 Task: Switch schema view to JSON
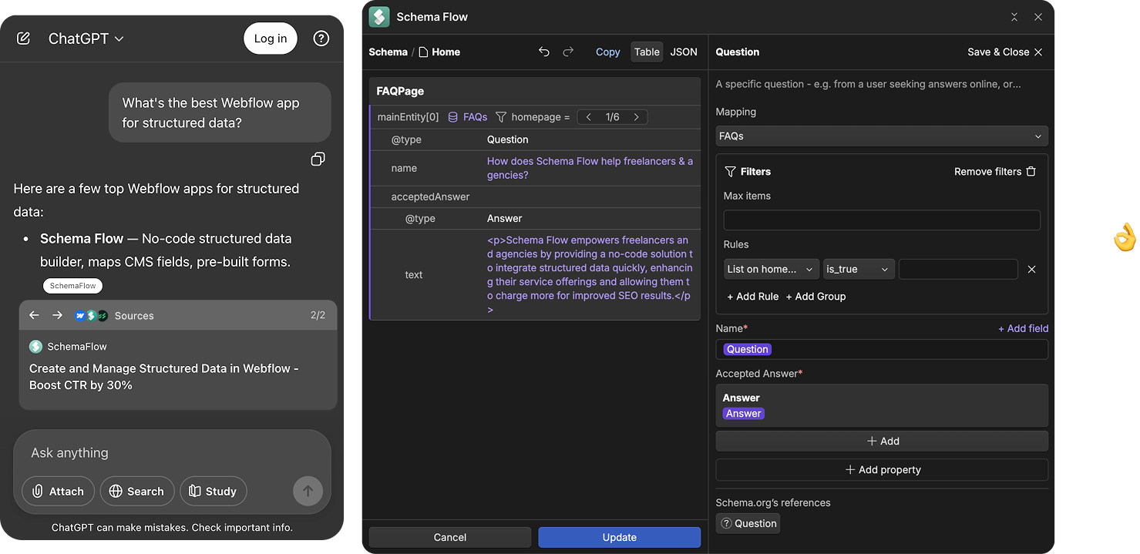pos(684,52)
